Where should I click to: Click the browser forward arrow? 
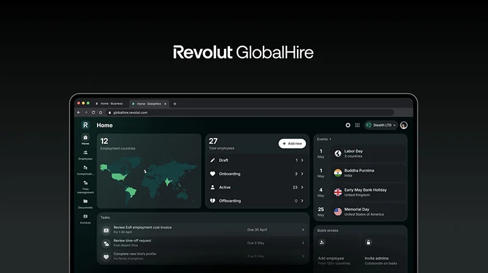click(x=86, y=112)
